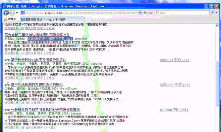The image size is (221, 132).
Task: Click the browser Forward arrow button
Action: click(12, 13)
